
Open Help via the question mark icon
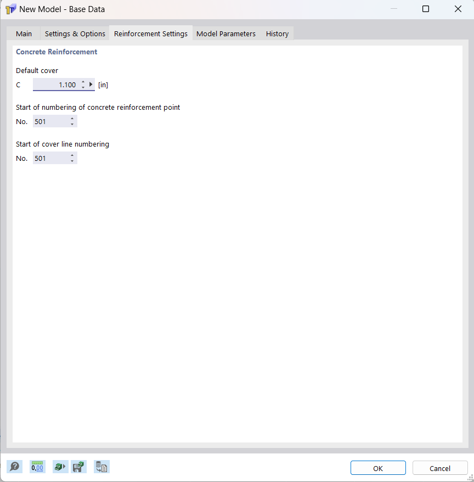point(15,467)
